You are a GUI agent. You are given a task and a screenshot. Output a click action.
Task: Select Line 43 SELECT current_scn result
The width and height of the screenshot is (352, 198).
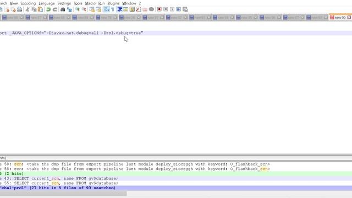point(176,178)
